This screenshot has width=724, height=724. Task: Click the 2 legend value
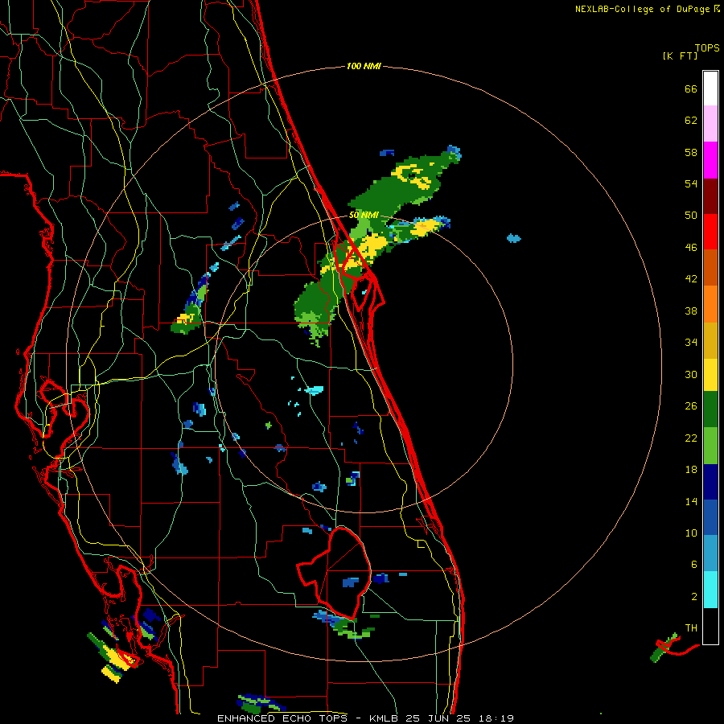click(x=693, y=597)
